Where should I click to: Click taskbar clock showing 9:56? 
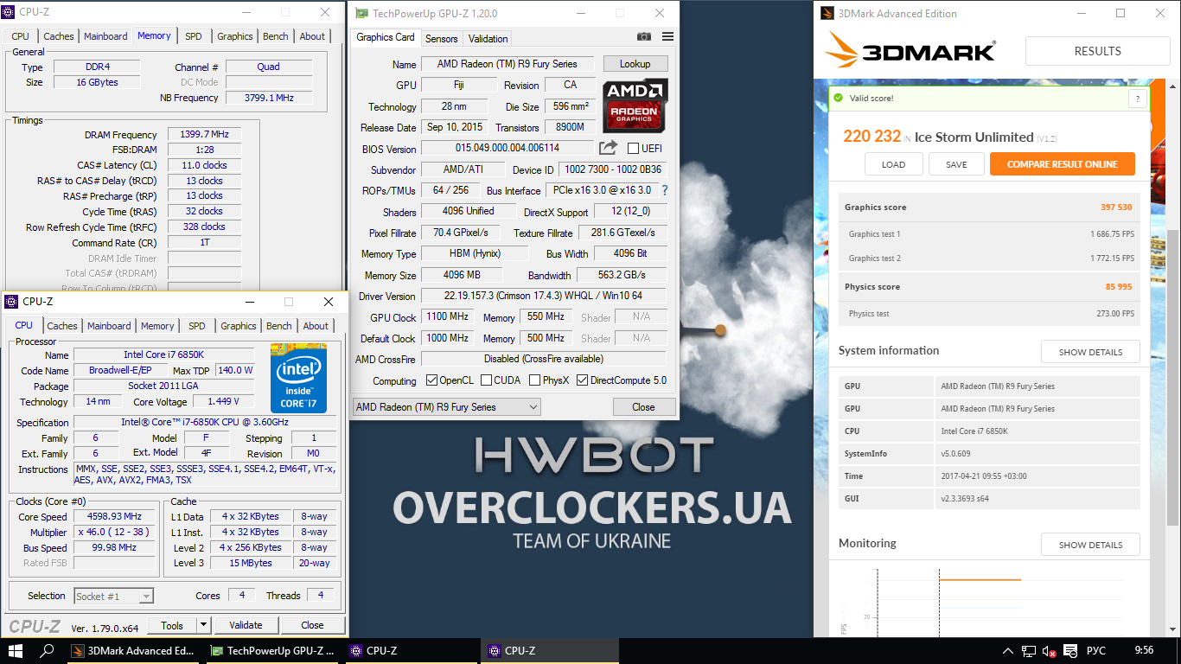pos(1144,651)
